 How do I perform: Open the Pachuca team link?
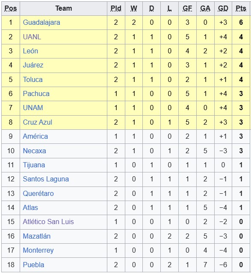tap(36, 93)
